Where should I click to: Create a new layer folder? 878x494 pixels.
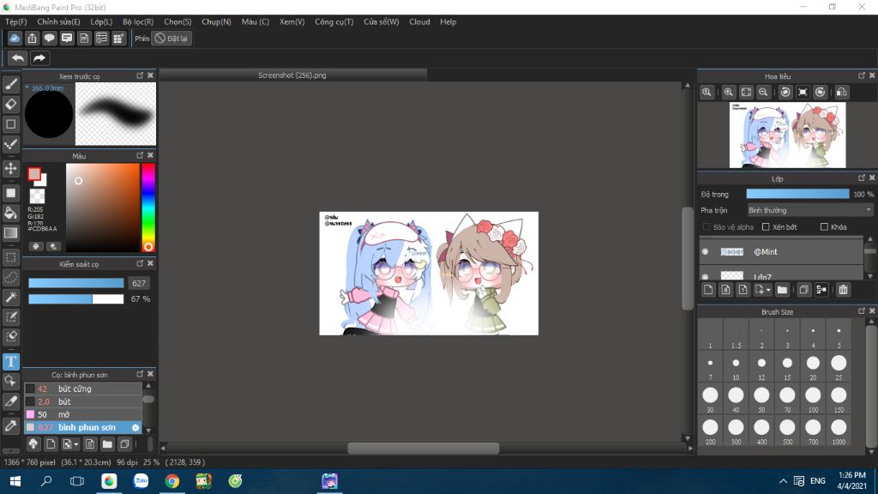(x=782, y=290)
